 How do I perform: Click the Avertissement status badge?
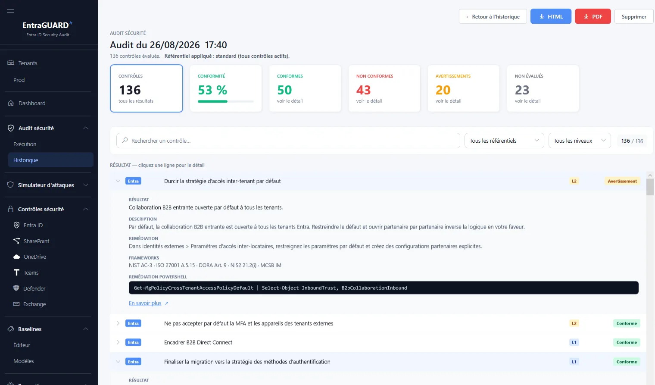(622, 181)
